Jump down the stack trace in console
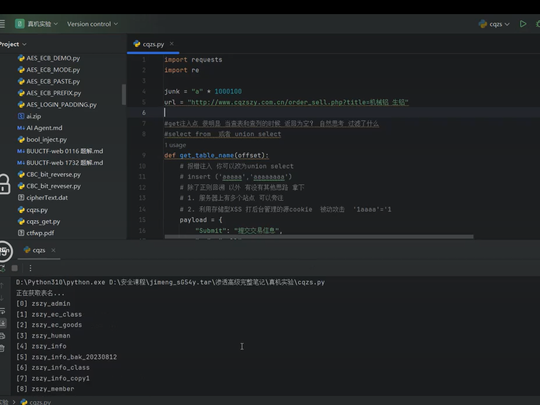This screenshot has width=540, height=405. tap(2, 298)
